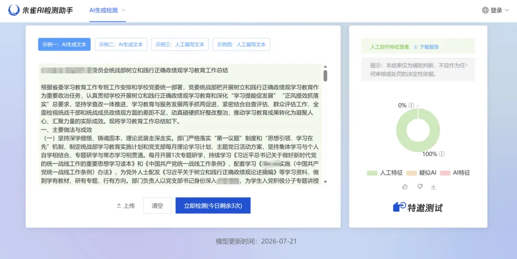Select 示例一:AI生成文本 sample
The image size is (517, 259).
64,44
